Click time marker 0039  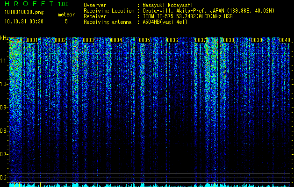(257, 40)
